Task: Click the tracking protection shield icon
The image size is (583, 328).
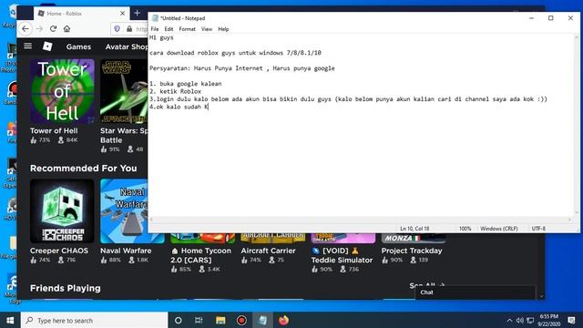Action: pyautogui.click(x=117, y=28)
